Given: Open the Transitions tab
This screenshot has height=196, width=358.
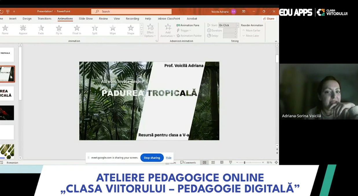Looking at the screenshot, I should [45, 18].
